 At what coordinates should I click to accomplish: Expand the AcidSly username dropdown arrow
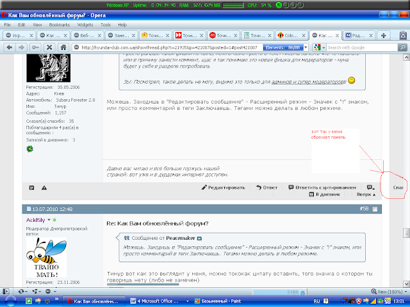49,220
